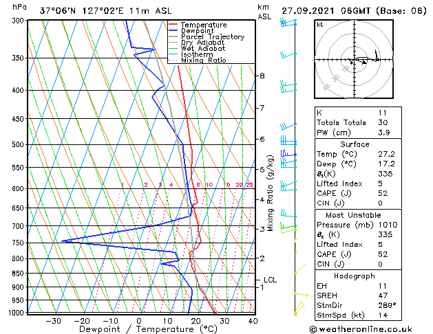Click the 'Hodograph' section heading in table
Viewport: 433px width, 334px height.
pos(355,276)
